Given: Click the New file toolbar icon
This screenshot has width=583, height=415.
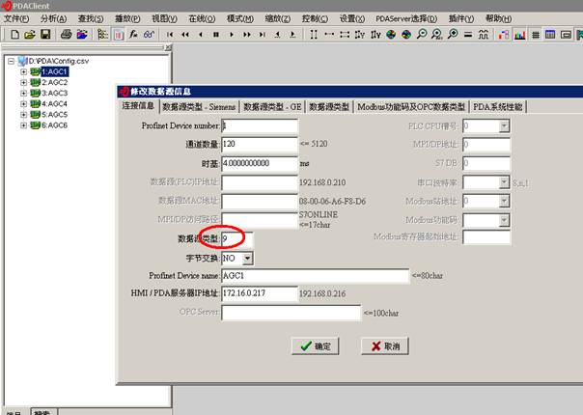Looking at the screenshot, I should pyautogui.click(x=14, y=35).
